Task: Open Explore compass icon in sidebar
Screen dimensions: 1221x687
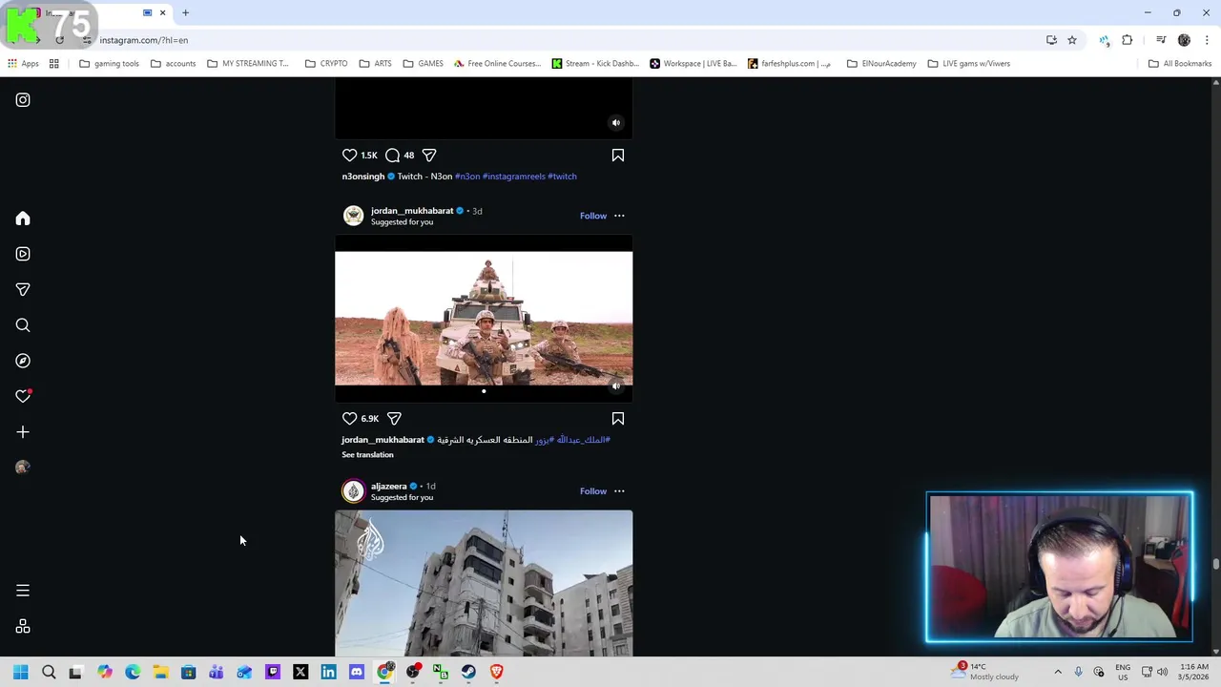Action: click(x=23, y=361)
